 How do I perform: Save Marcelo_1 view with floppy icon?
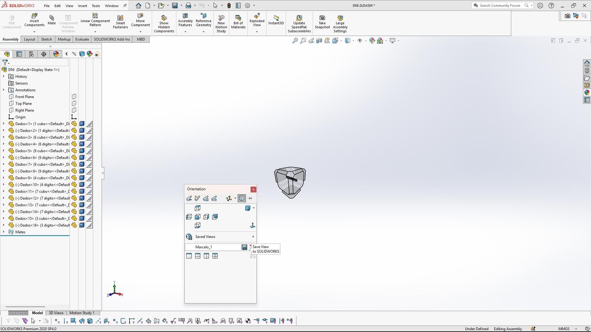click(x=244, y=247)
